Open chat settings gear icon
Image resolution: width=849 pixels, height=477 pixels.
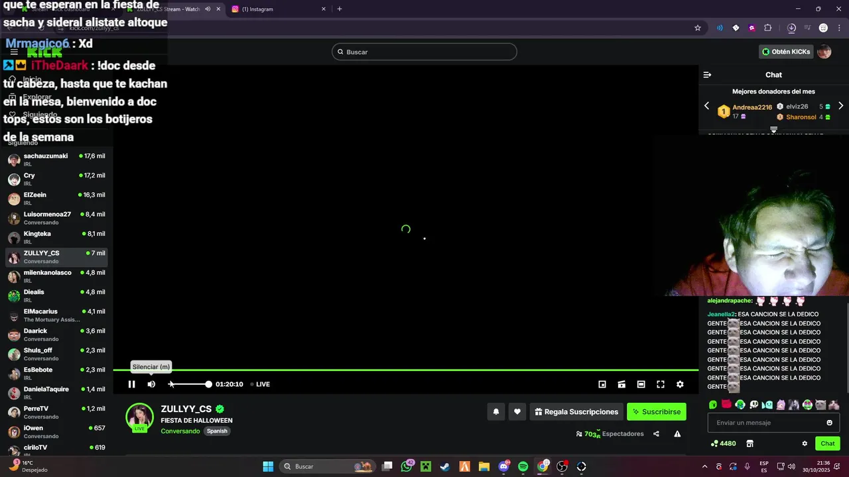(x=805, y=444)
